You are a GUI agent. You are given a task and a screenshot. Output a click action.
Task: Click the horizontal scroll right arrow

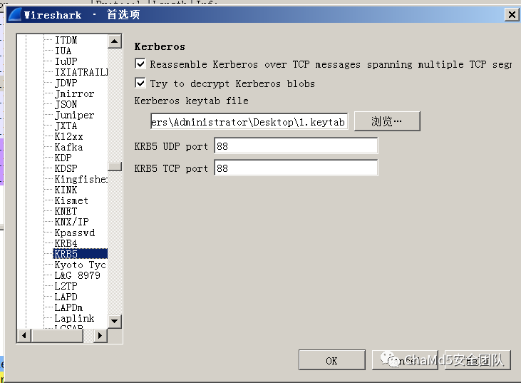[100, 335]
